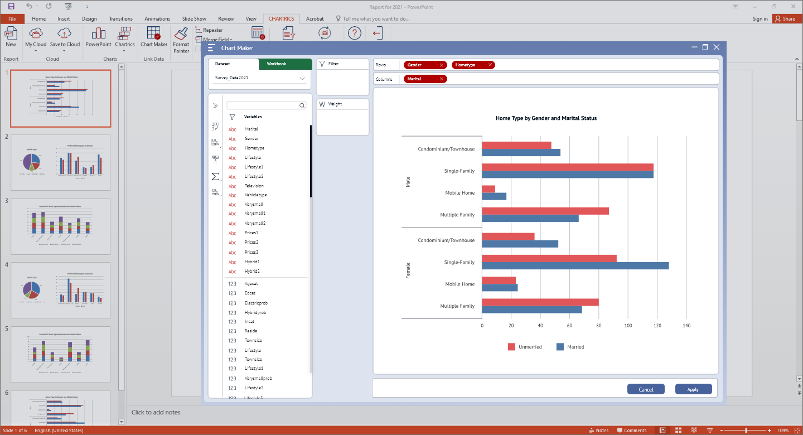Remove Gender tag from Rows

pyautogui.click(x=442, y=65)
